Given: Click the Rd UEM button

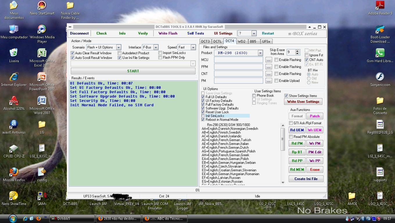Looking at the screenshot, I should click(x=297, y=130).
